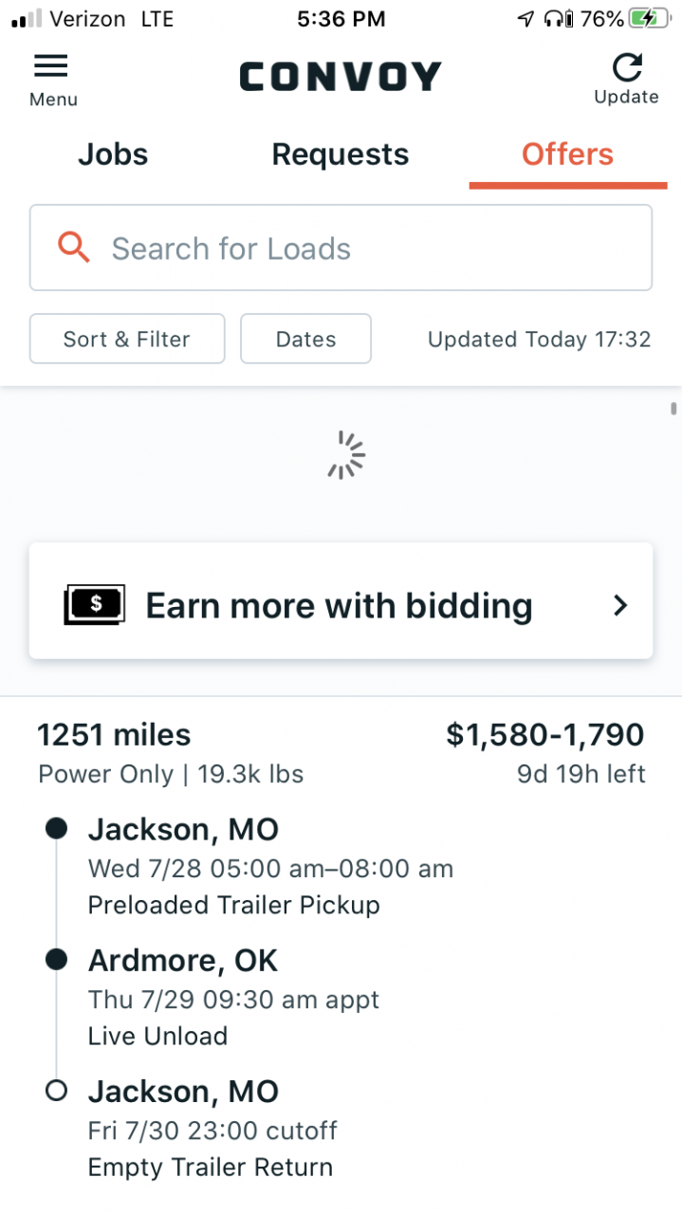Open the Earn more with bidding banner

pos(341,601)
